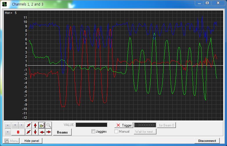This screenshot has height=146, width=227.
Task: Close the Channels 1, 2 and 3 window
Action: point(218,3)
